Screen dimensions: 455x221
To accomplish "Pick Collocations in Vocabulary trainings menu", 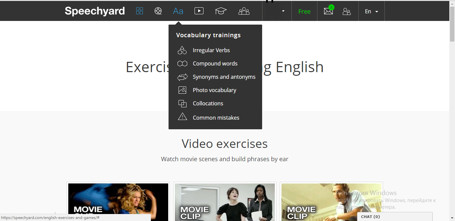I will (208, 103).
